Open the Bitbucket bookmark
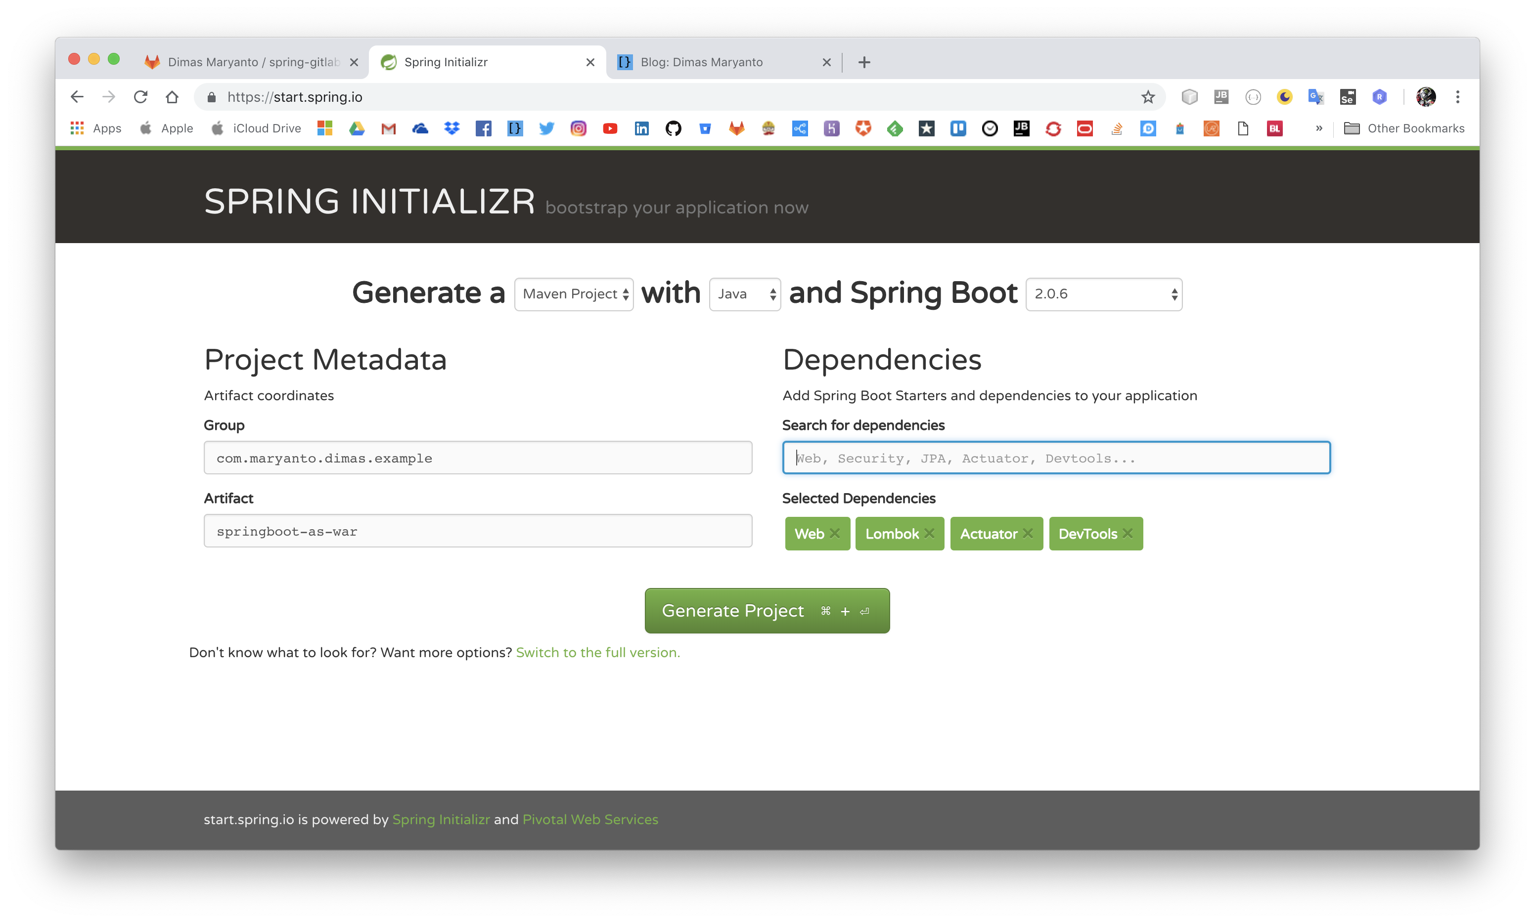The width and height of the screenshot is (1535, 923). 705,129
